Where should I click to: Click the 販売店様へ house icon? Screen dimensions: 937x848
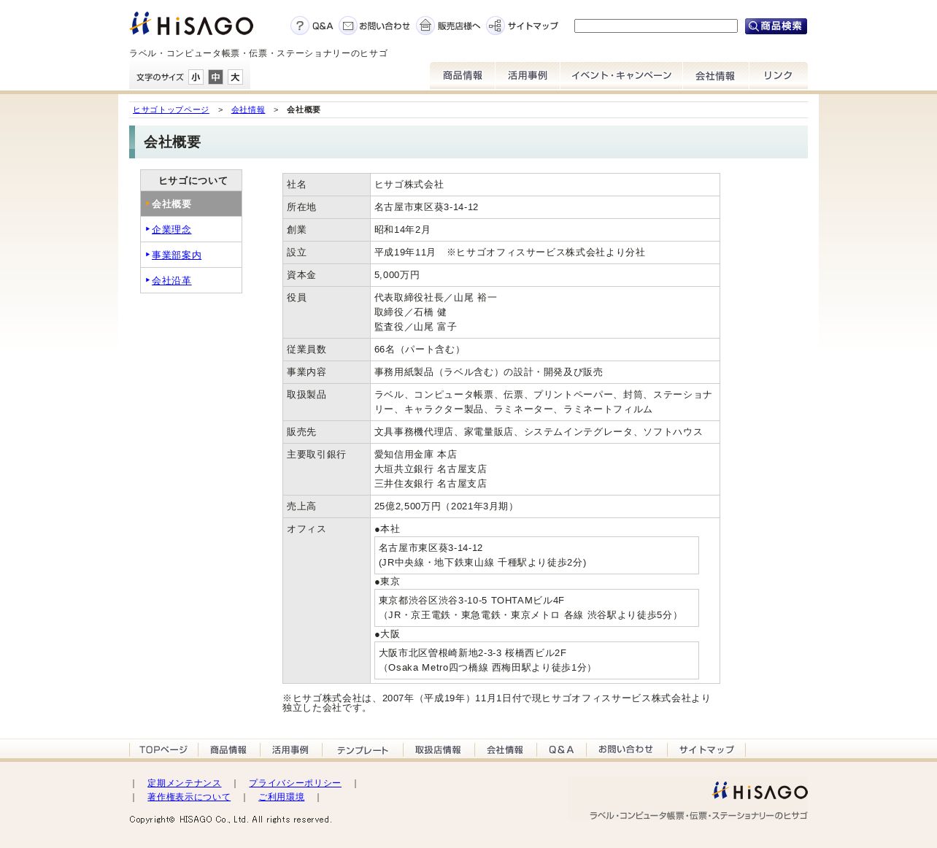(425, 26)
